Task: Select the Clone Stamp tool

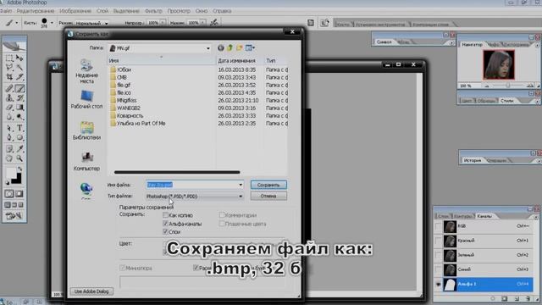Action: coord(9,98)
